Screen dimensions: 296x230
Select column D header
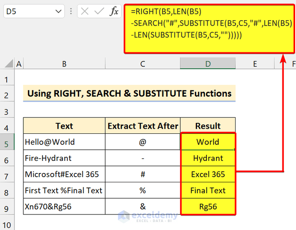pyautogui.click(x=208, y=63)
